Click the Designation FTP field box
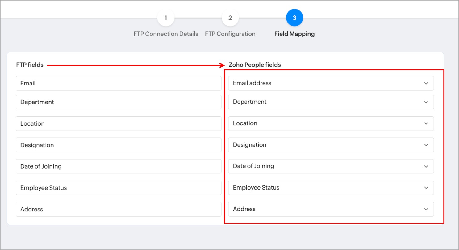459x250 pixels. coord(119,145)
